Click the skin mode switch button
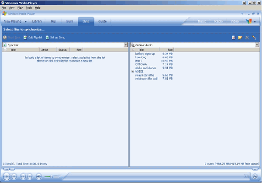Screen dimensions: 262x183 click(x=255, y=176)
